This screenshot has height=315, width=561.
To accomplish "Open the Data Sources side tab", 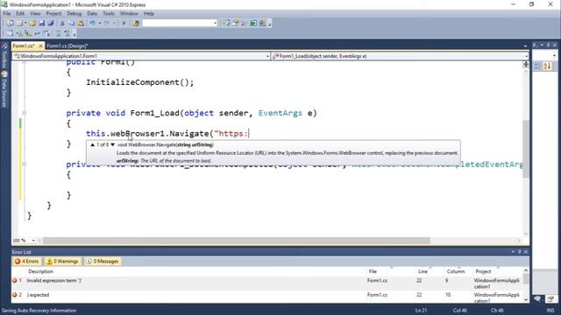I will 4,89.
